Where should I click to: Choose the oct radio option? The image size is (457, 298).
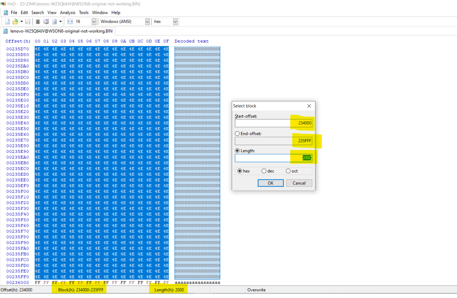click(288, 171)
